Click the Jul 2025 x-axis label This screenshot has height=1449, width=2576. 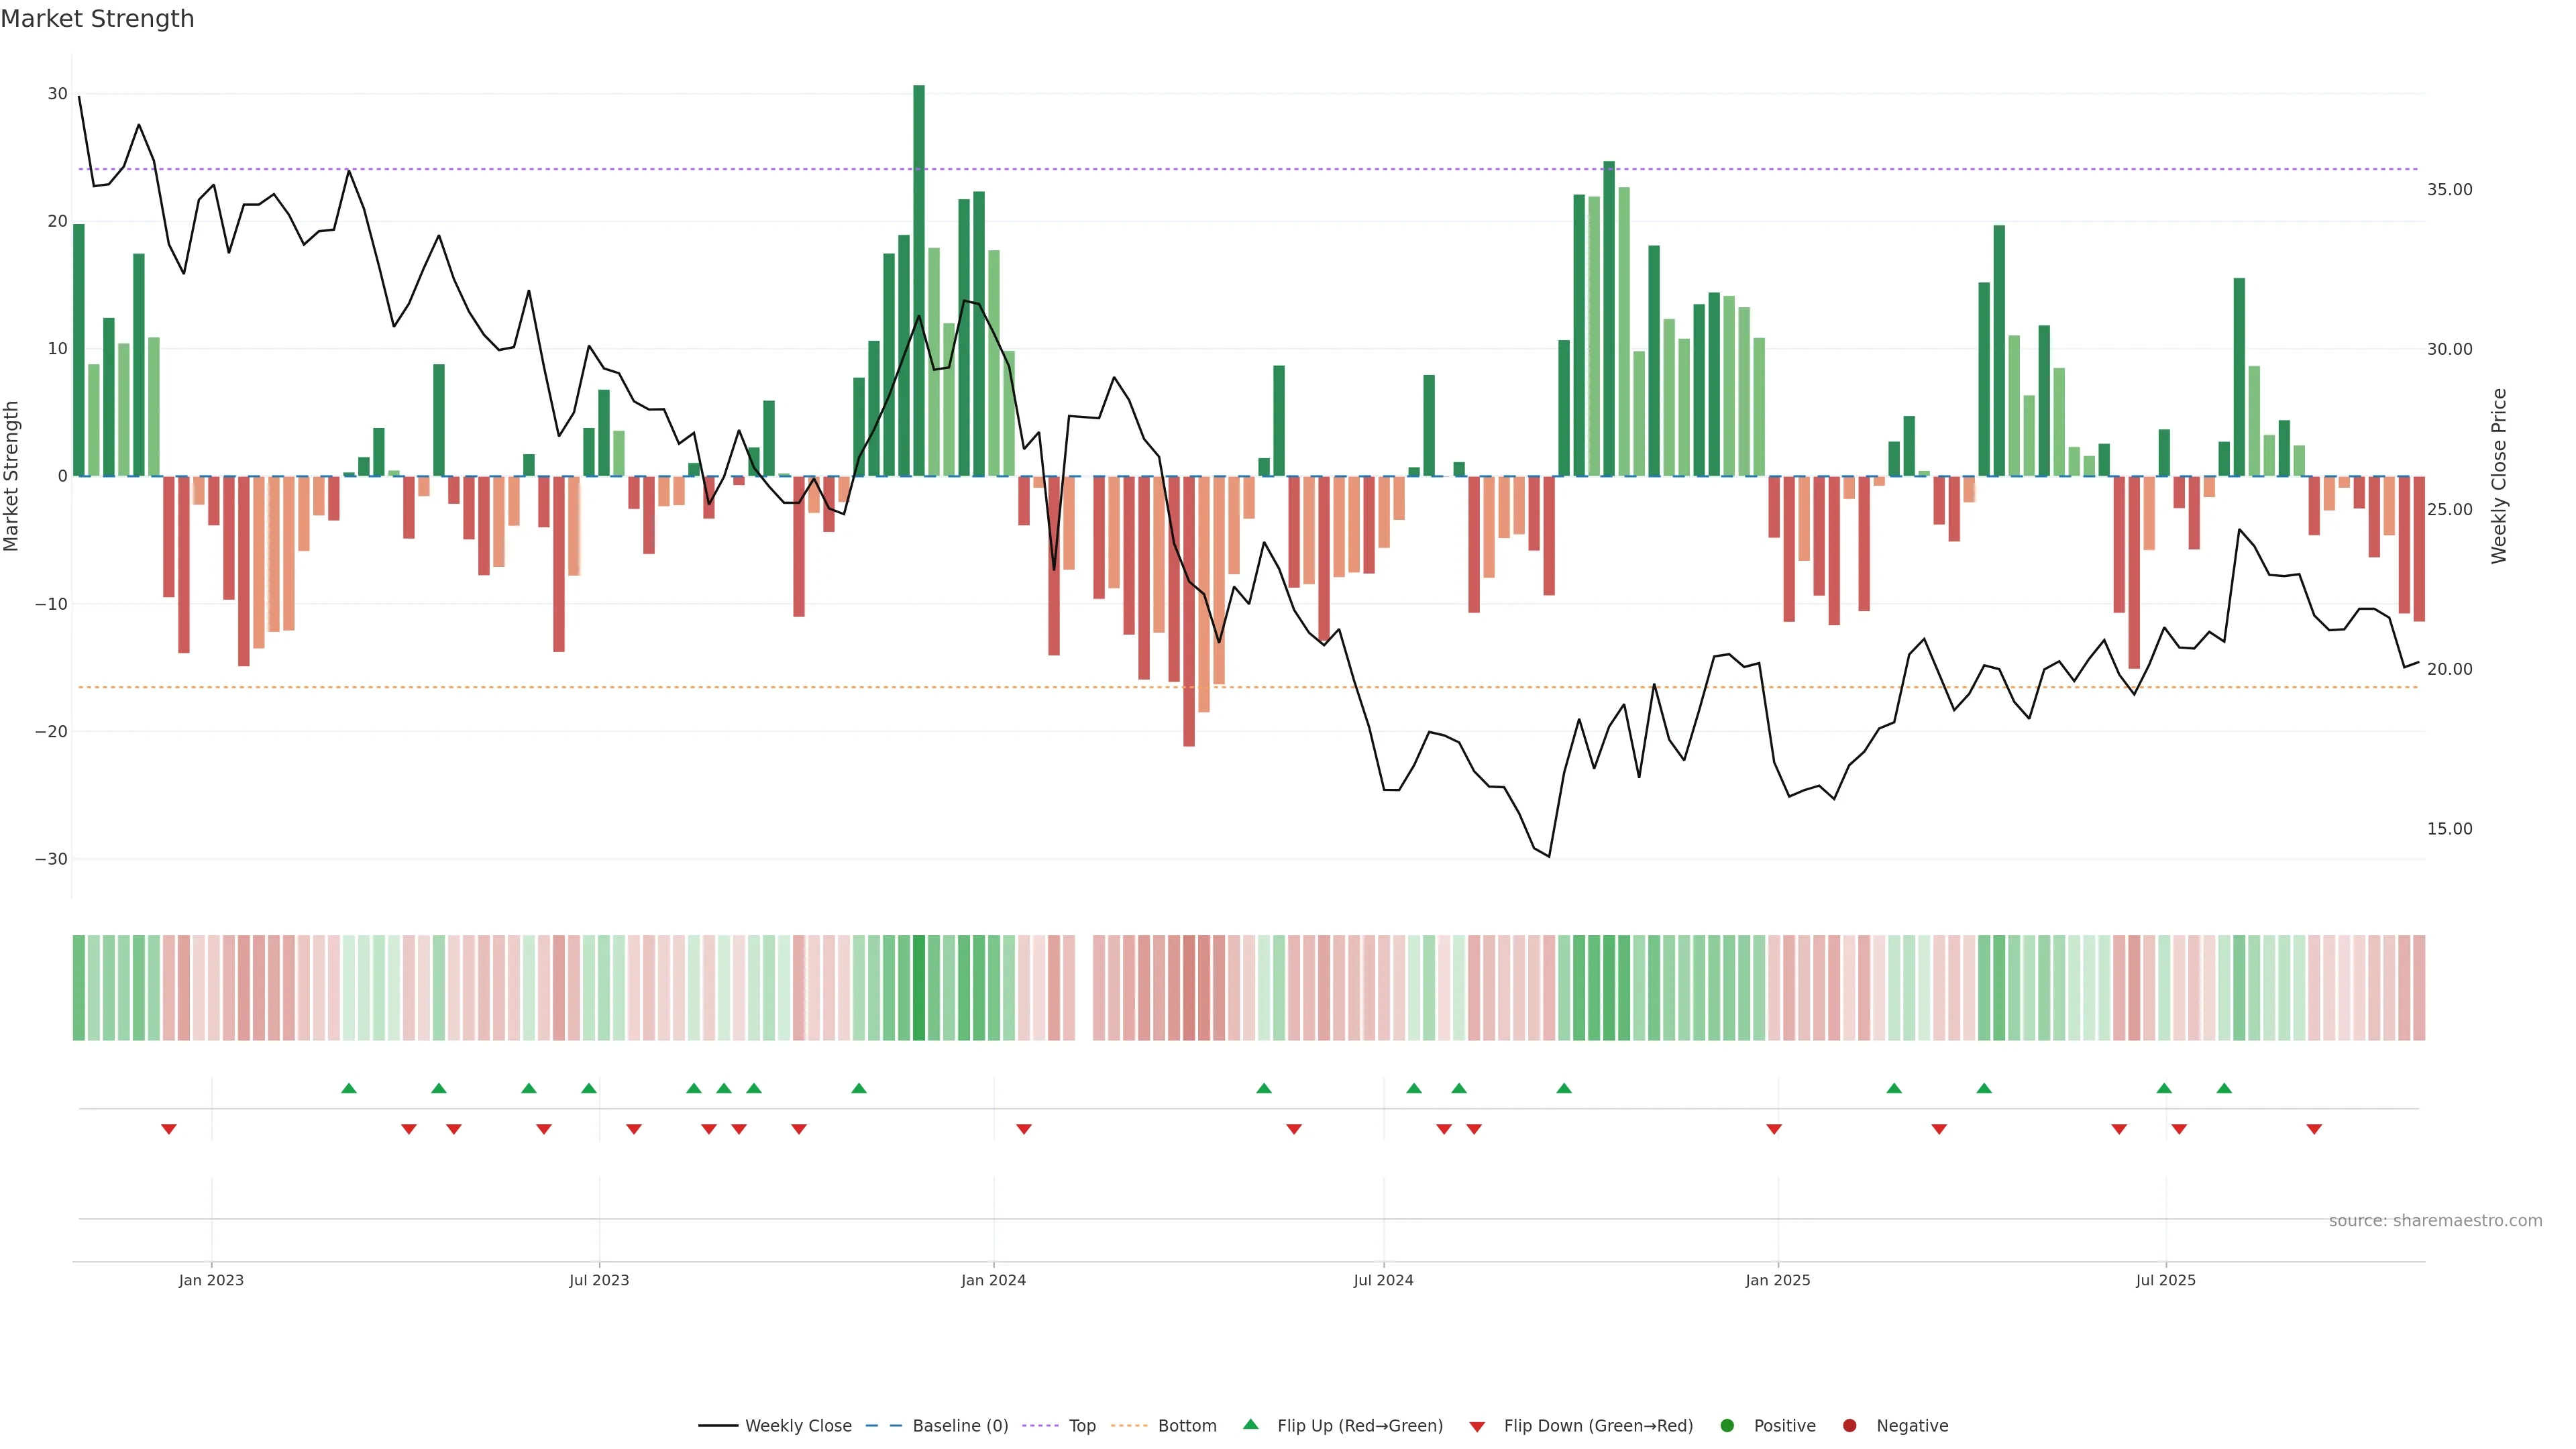pos(2166,1280)
